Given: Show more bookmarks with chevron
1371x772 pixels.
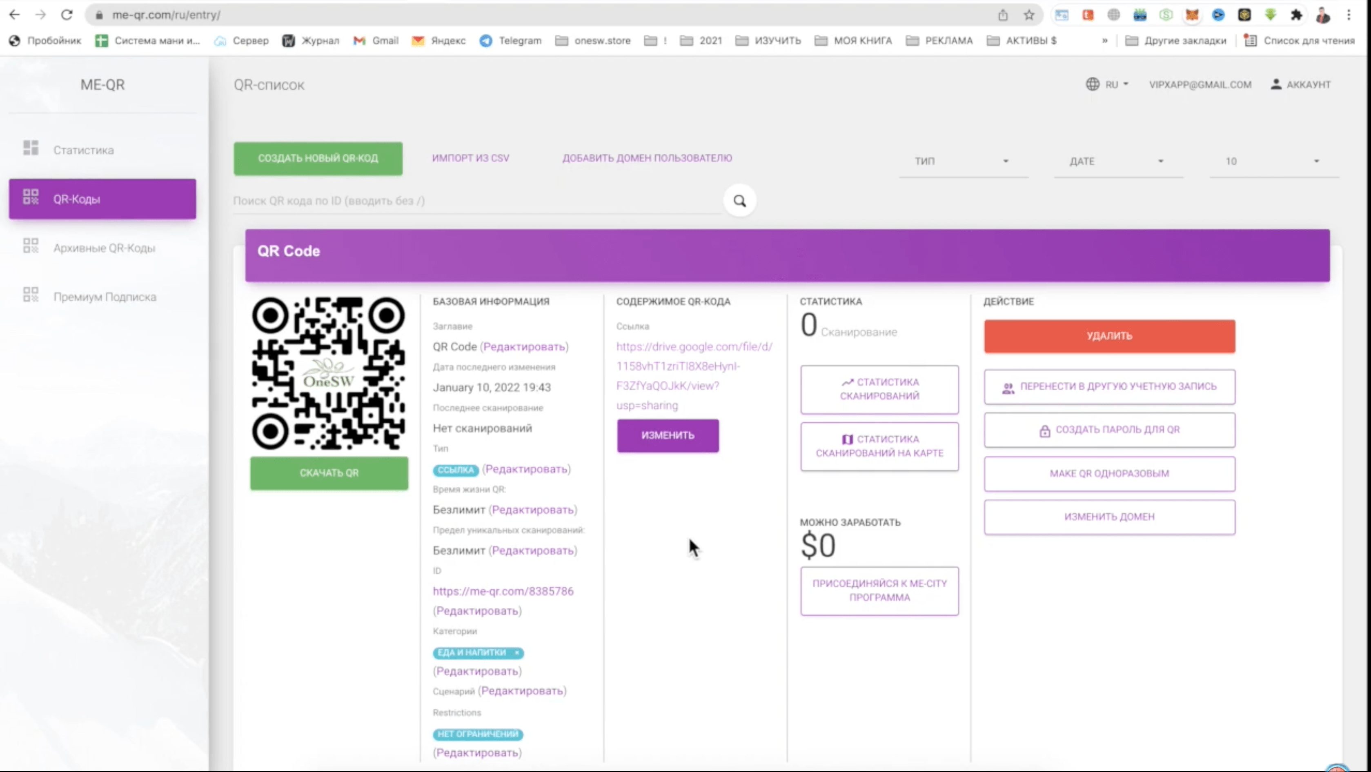Looking at the screenshot, I should [x=1105, y=40].
